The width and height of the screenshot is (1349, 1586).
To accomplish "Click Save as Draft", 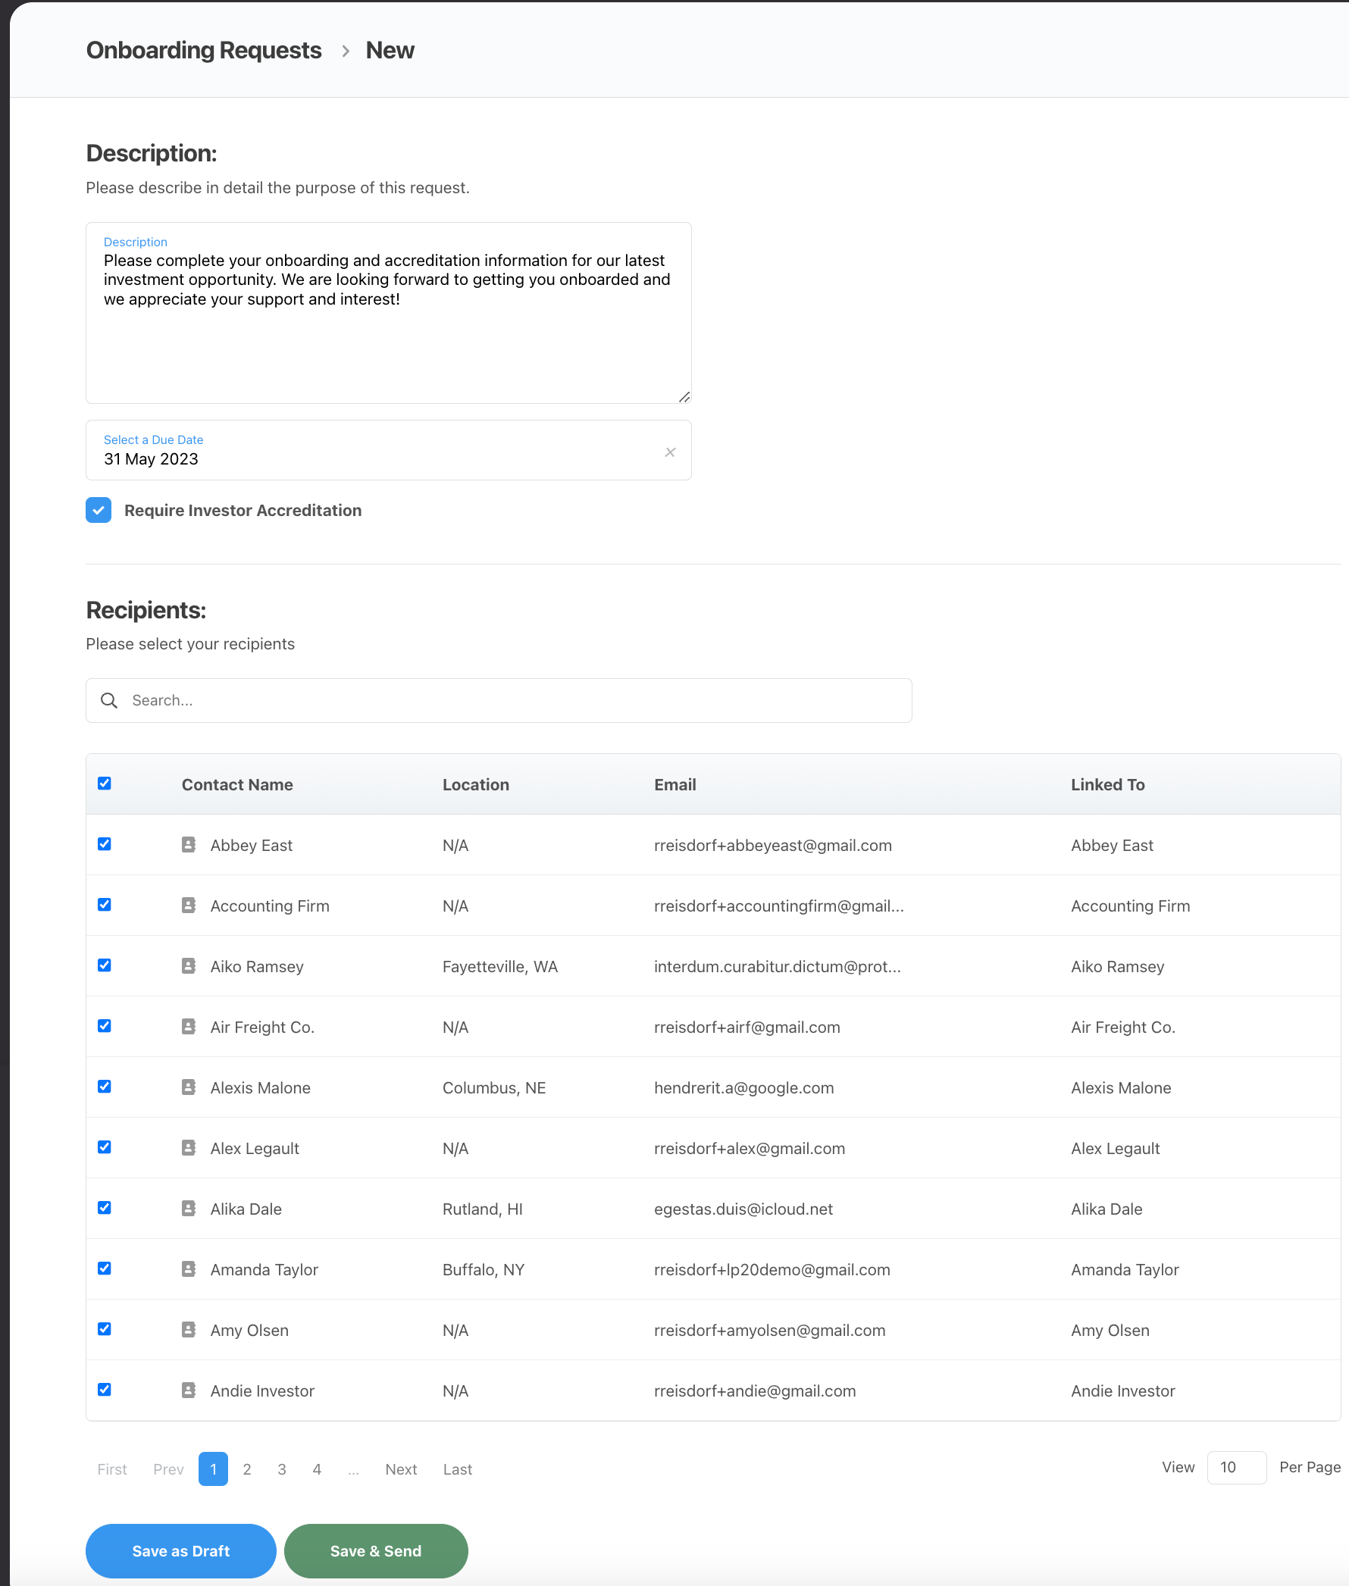I will 180,1551.
